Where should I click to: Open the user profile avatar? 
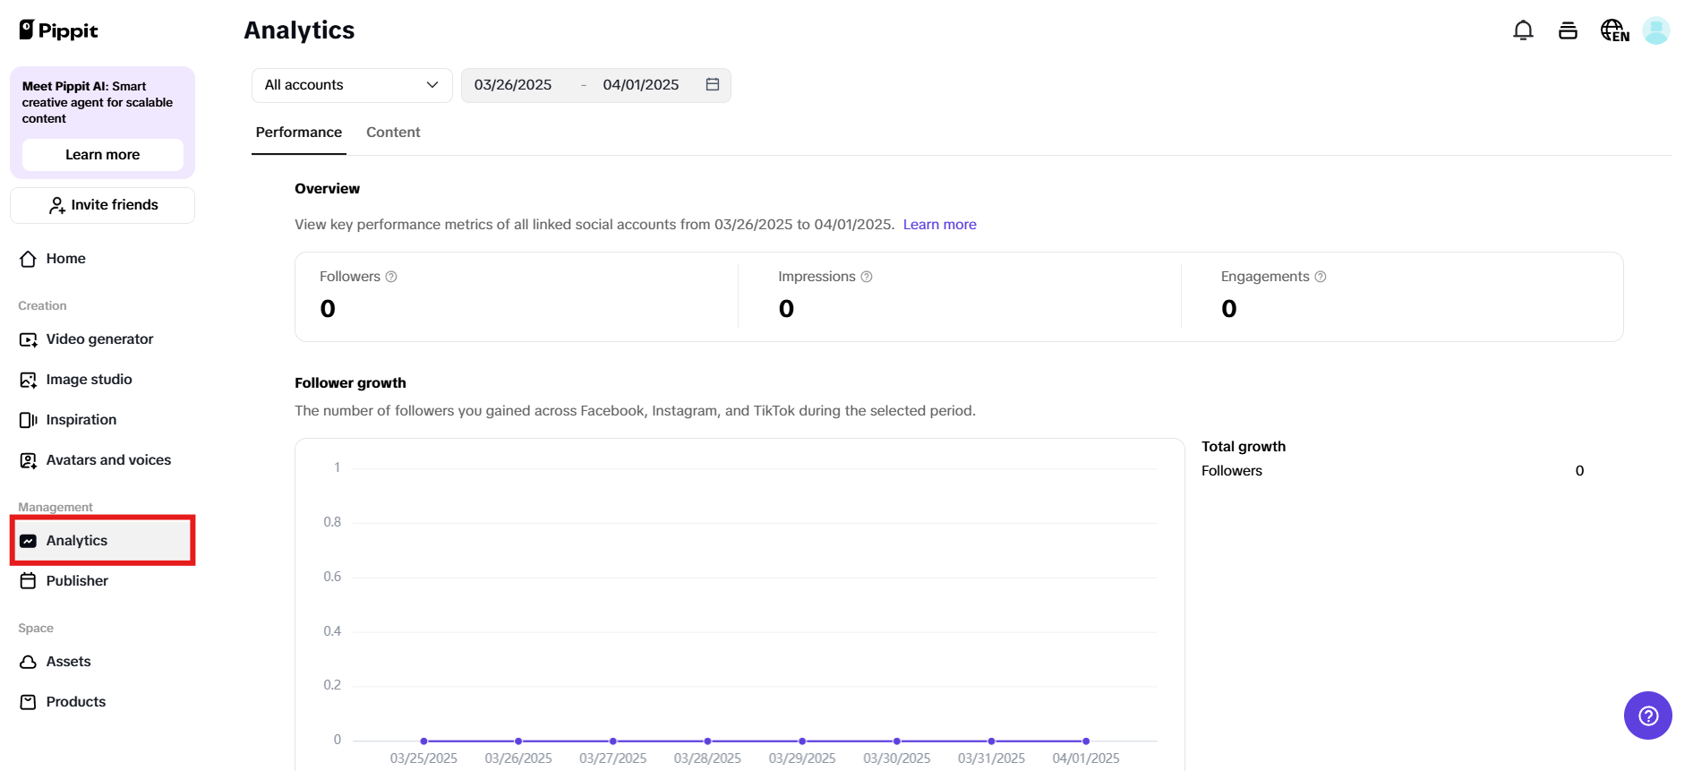(1655, 30)
